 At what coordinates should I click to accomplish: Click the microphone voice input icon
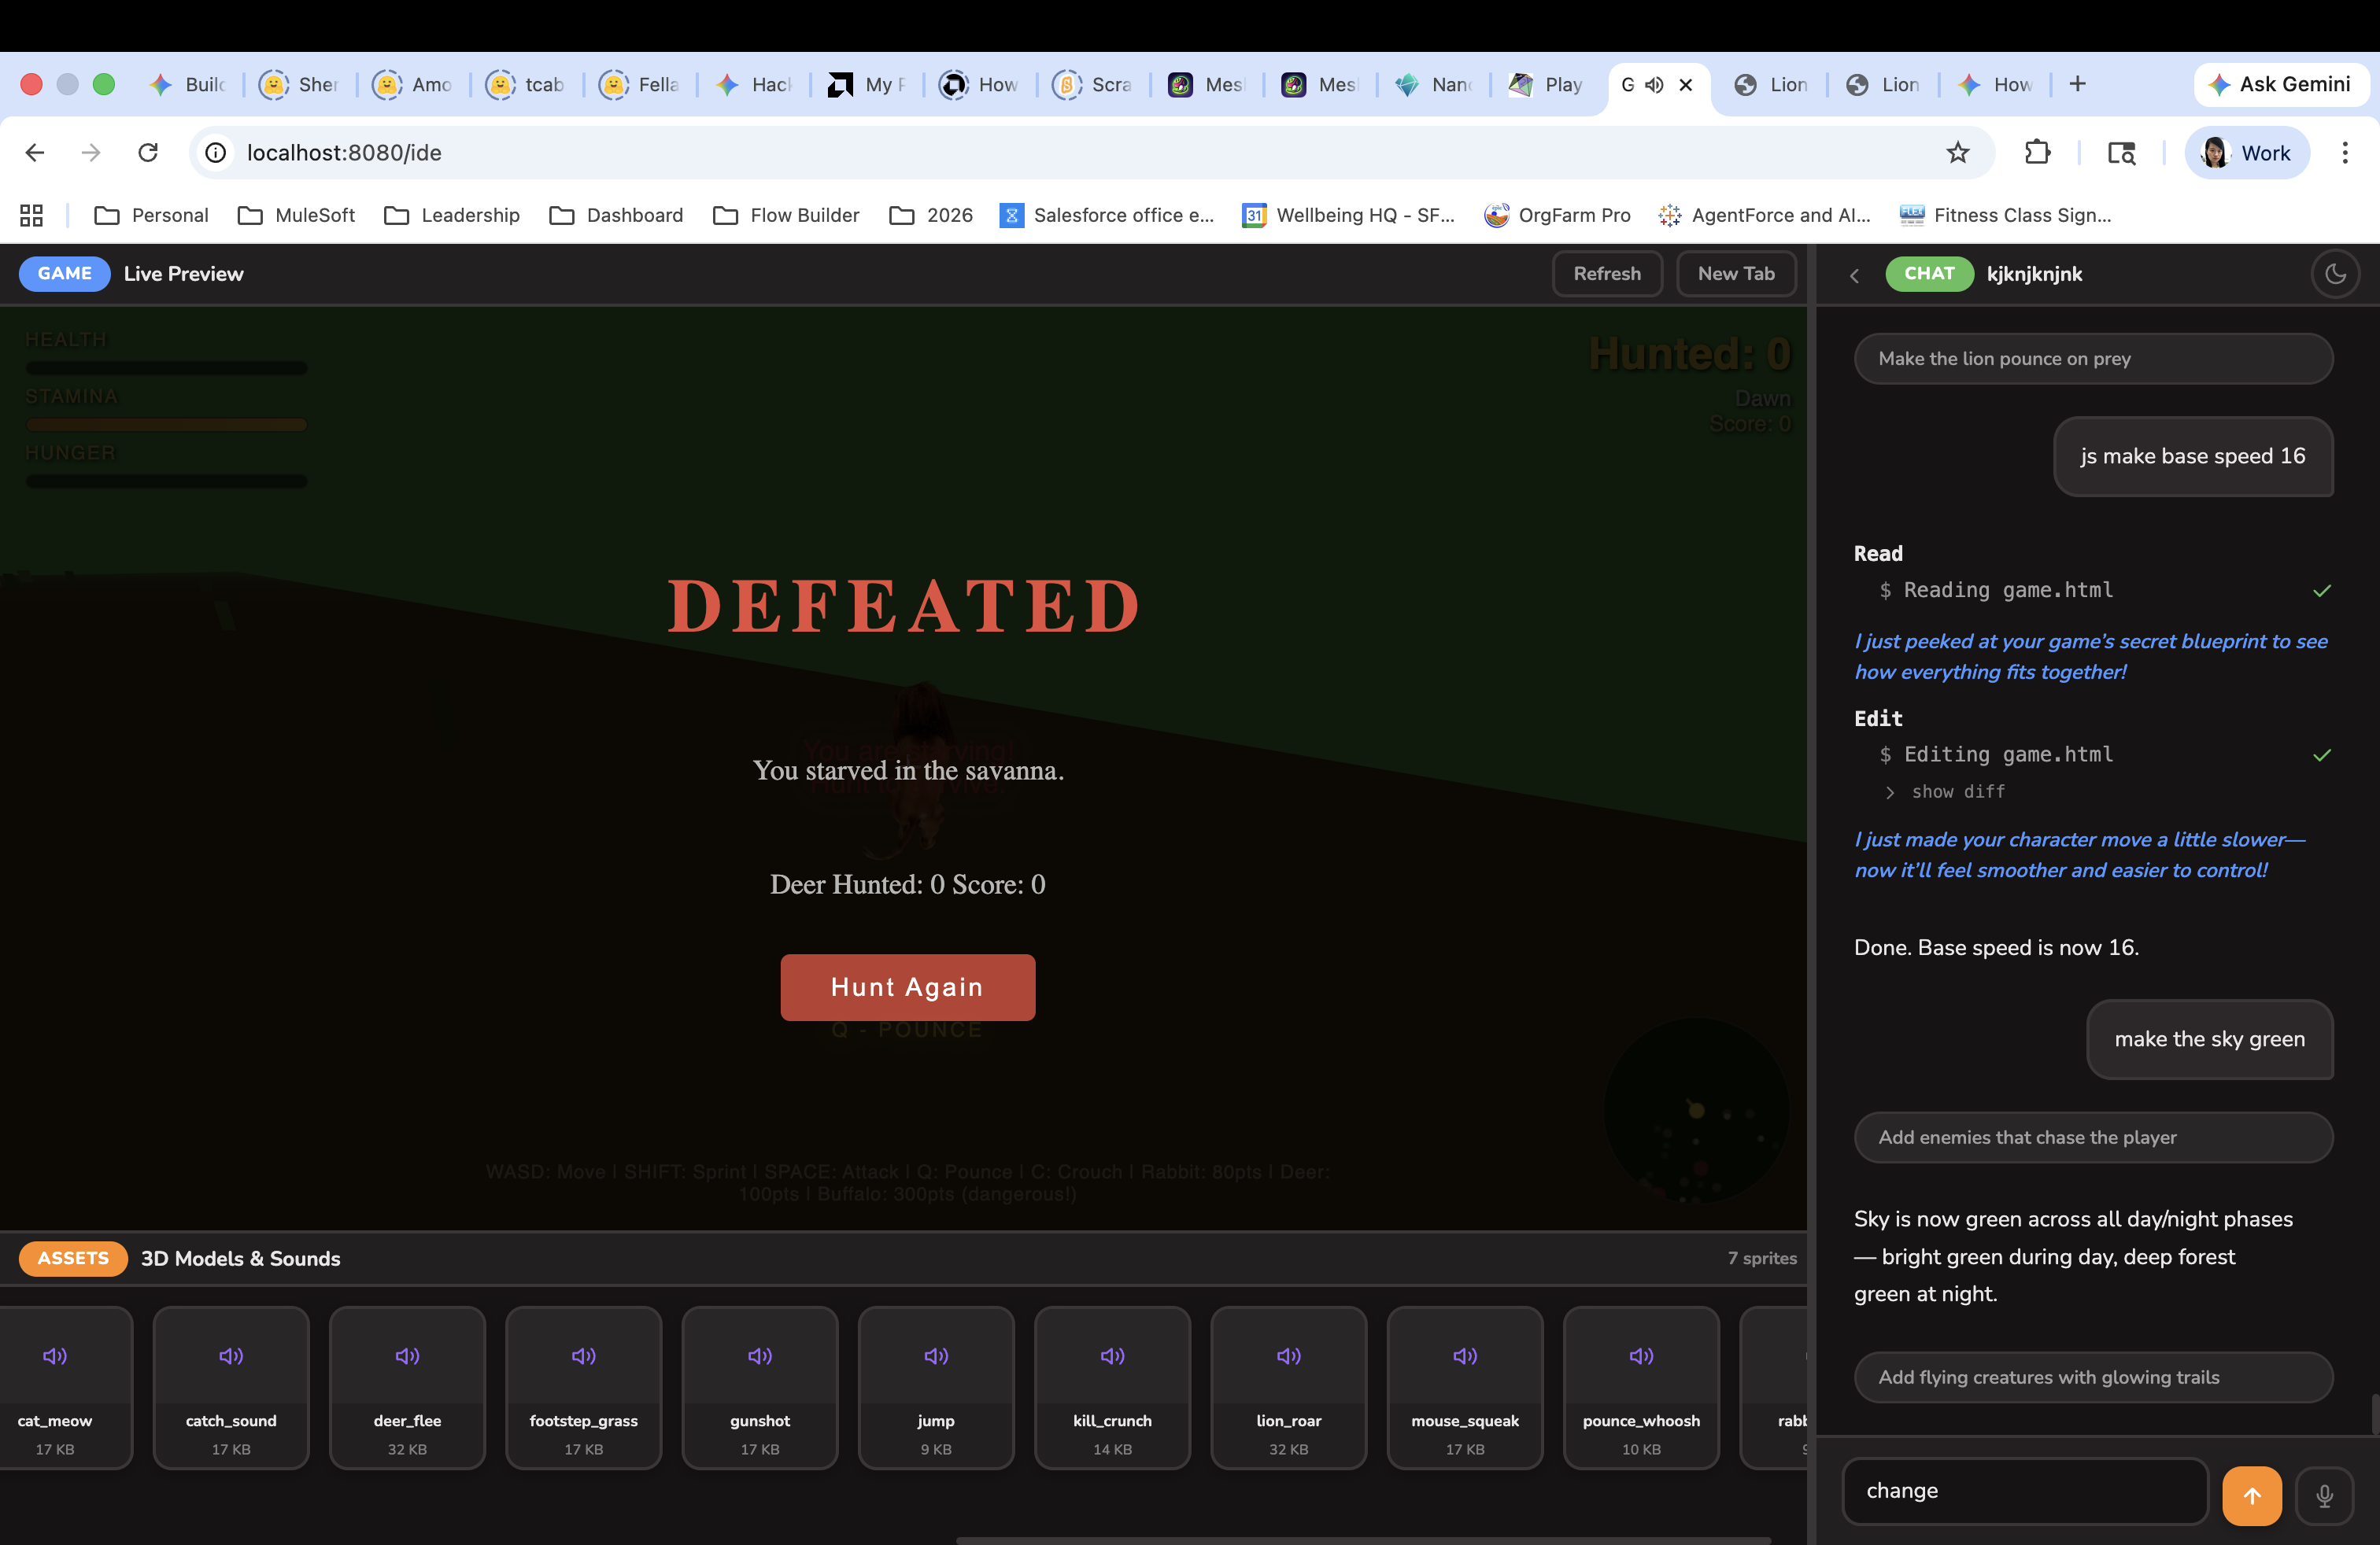click(2324, 1495)
